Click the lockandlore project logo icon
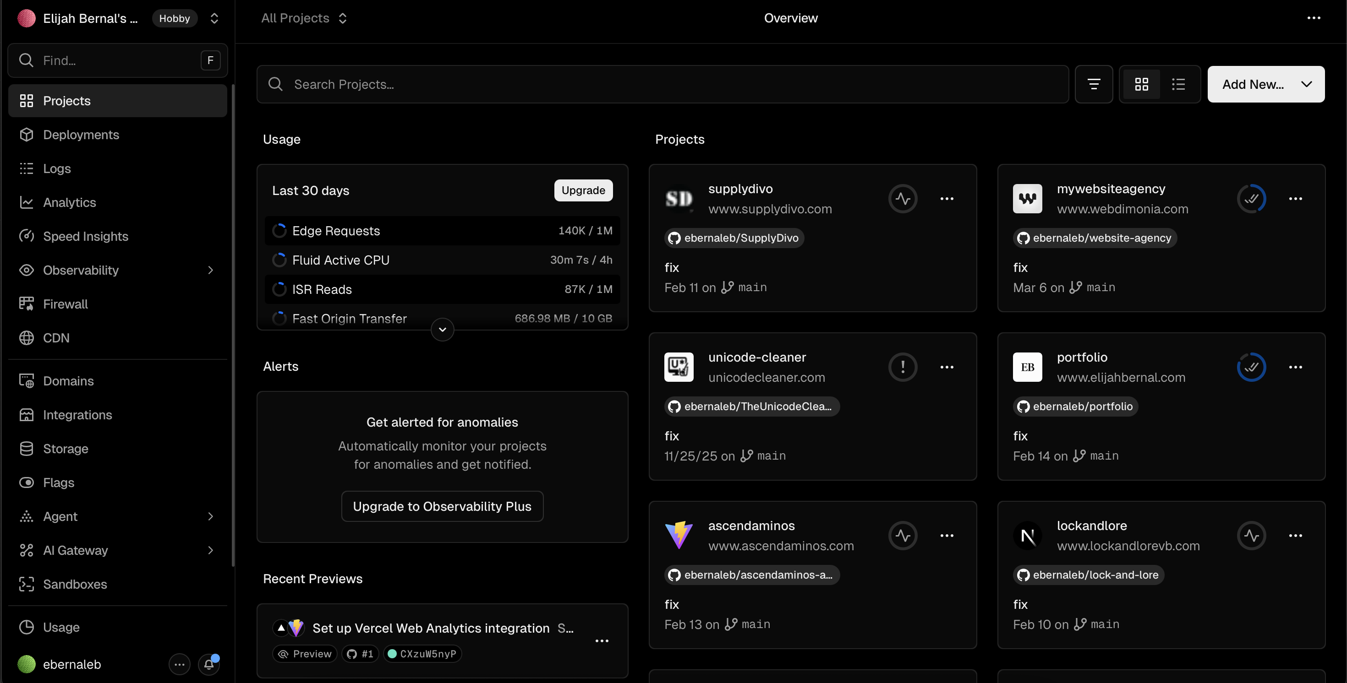The image size is (1347, 683). pyautogui.click(x=1027, y=536)
